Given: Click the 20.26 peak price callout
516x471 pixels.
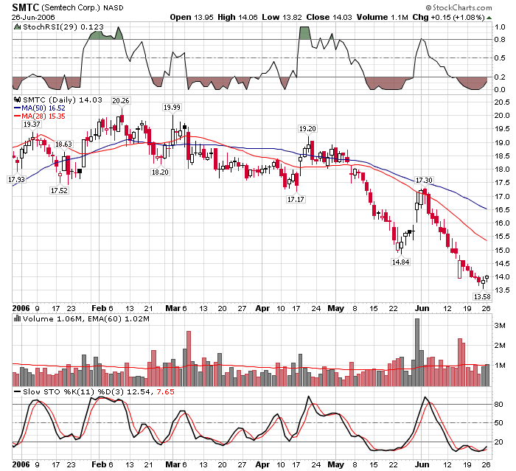Looking at the screenshot, I should (x=121, y=100).
